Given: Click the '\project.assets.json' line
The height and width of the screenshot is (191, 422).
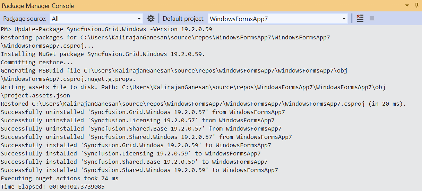Looking at the screenshot, I should (35, 95).
